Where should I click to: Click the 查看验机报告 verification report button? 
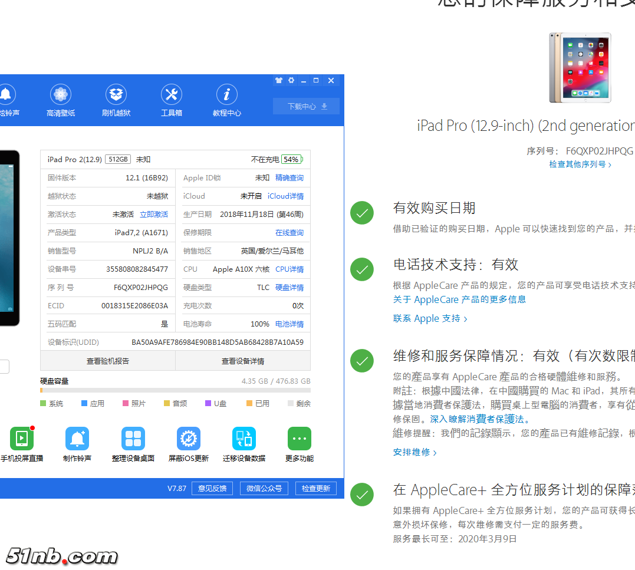tap(108, 360)
